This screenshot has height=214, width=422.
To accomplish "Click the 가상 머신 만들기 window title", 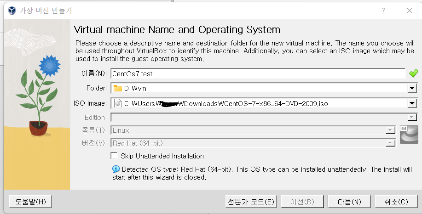I will 46,11.
